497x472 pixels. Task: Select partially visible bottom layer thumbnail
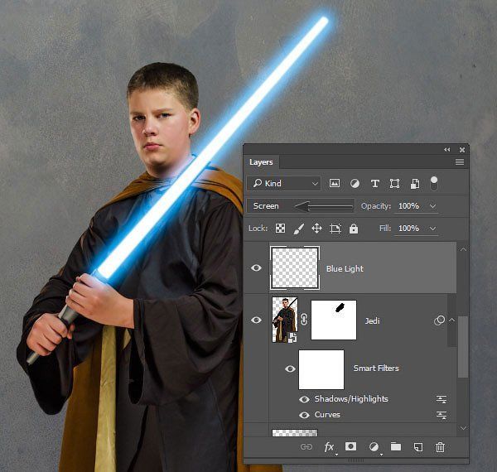coord(295,433)
